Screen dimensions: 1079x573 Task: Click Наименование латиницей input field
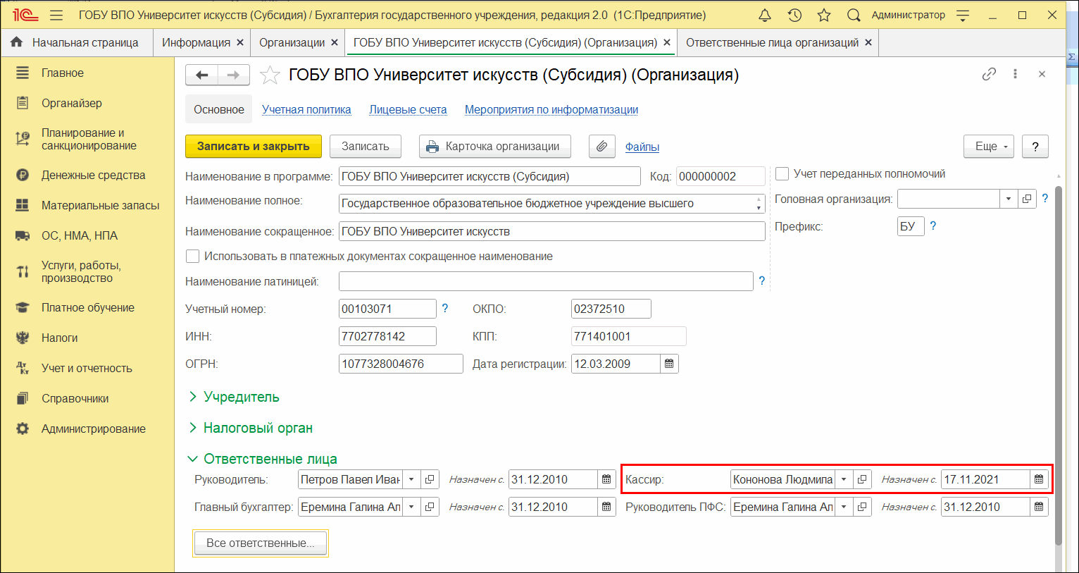coord(546,281)
